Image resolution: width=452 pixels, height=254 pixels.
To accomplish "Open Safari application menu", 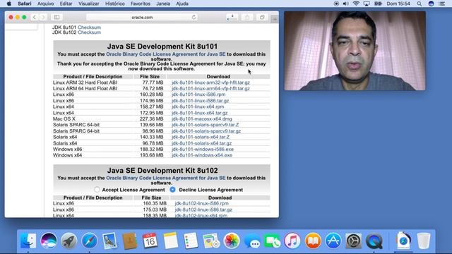I will (x=25, y=4).
